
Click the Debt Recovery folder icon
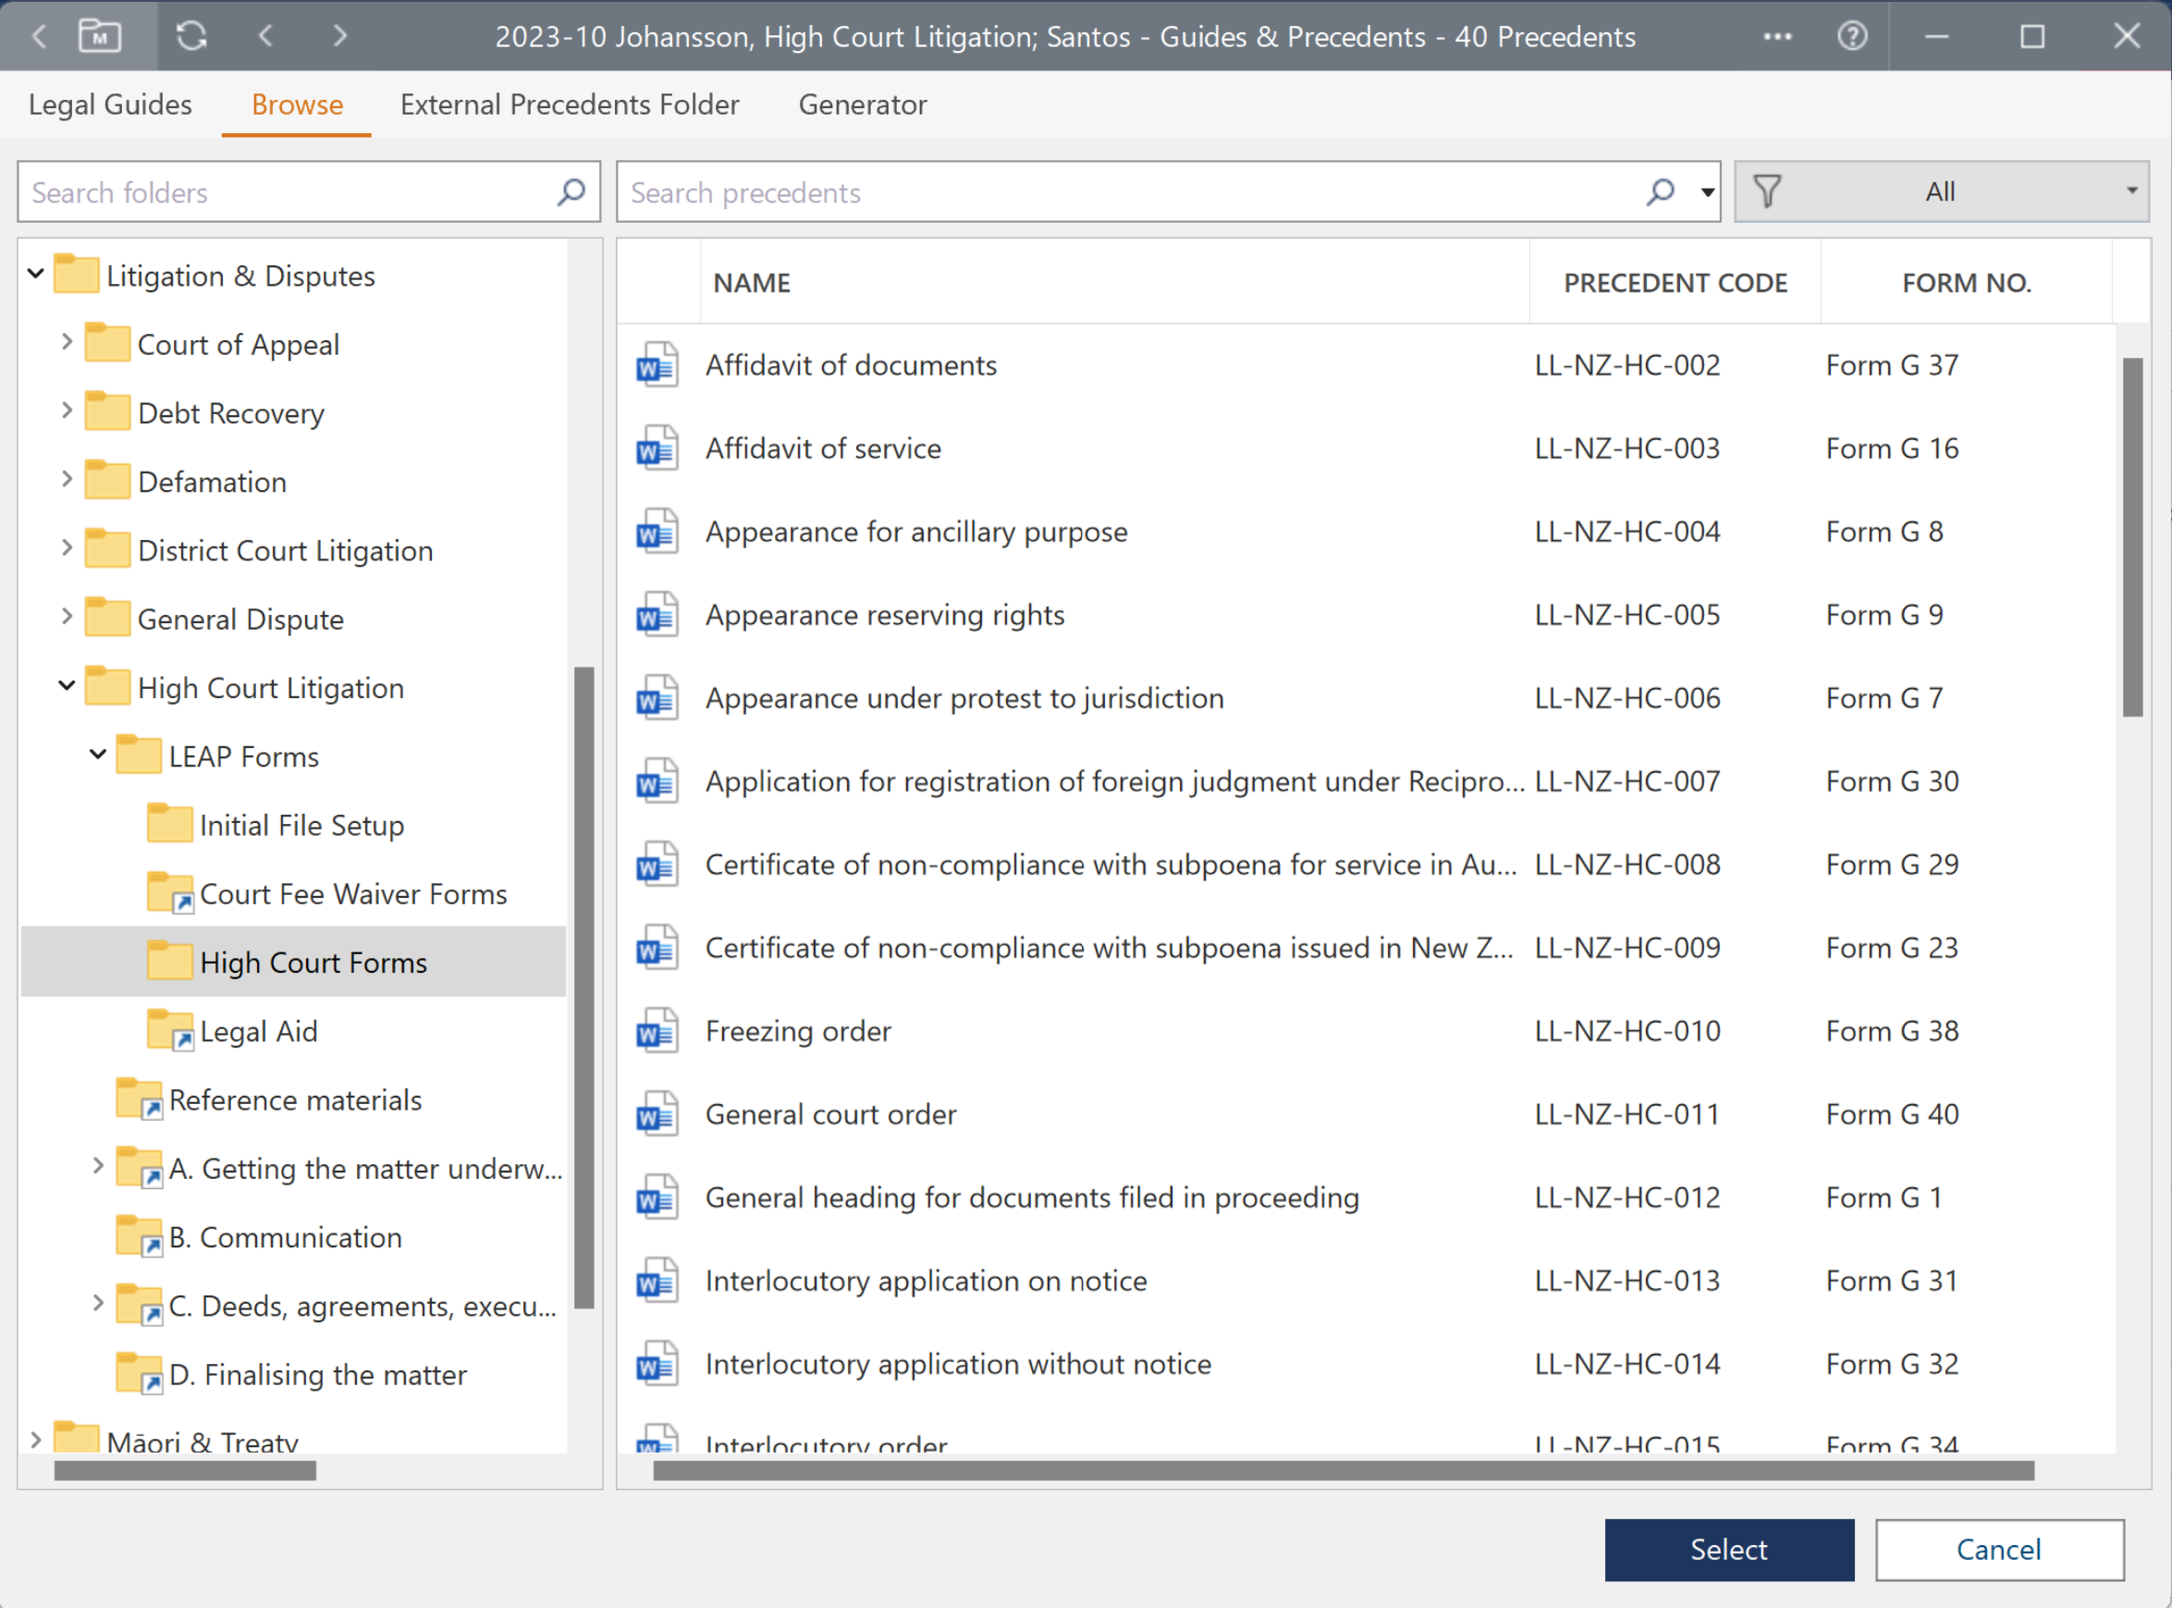click(107, 411)
